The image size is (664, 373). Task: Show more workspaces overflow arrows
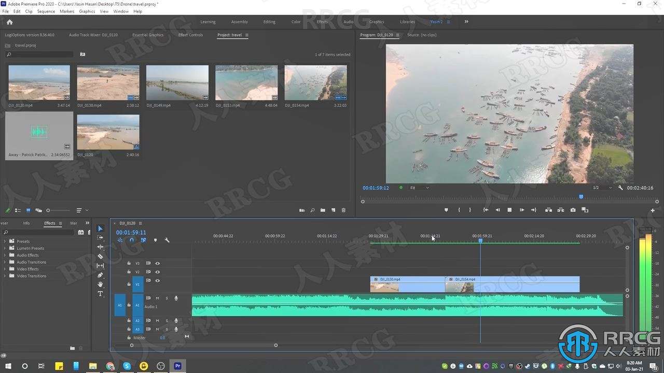(466, 22)
